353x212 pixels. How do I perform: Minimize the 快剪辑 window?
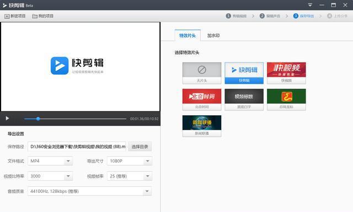[322, 5]
